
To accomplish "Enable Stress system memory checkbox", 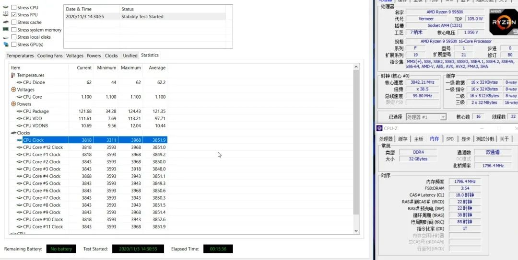I will point(14,30).
